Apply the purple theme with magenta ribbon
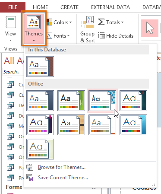Viewport: 161px width, 194px height. [x=40, y=125]
